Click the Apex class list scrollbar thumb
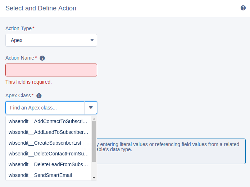The image size is (250, 187). (x=94, y=141)
